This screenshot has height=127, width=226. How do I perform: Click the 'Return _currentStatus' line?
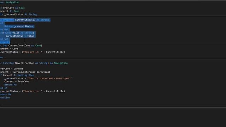pos(18,26)
